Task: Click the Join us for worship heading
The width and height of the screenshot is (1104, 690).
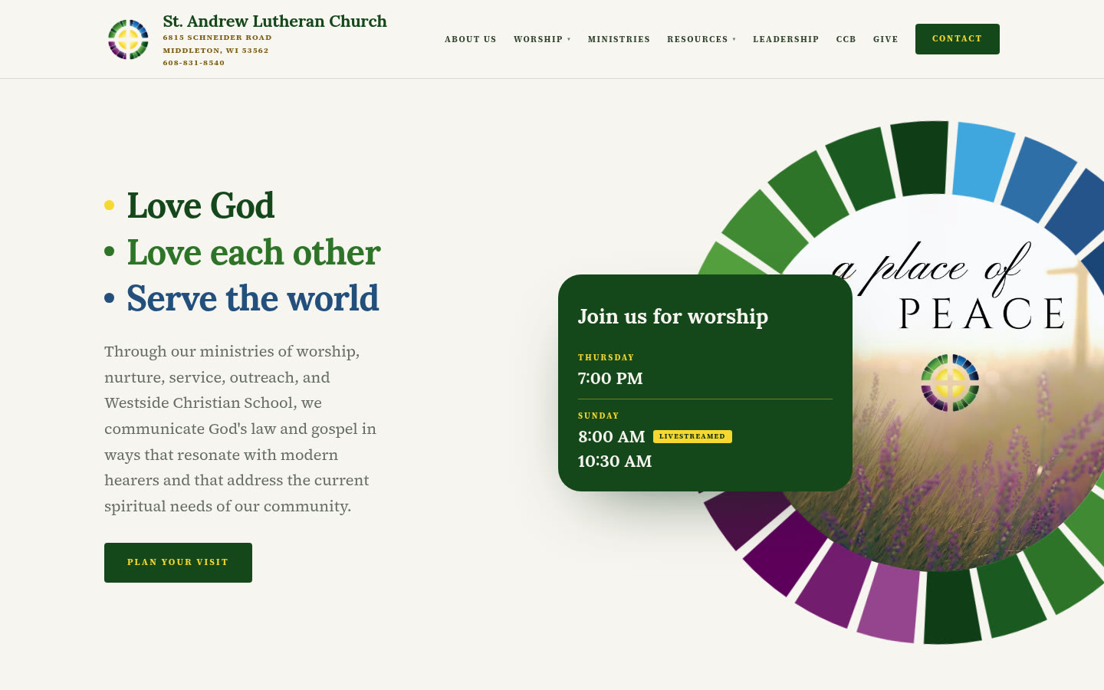Action: tap(673, 317)
